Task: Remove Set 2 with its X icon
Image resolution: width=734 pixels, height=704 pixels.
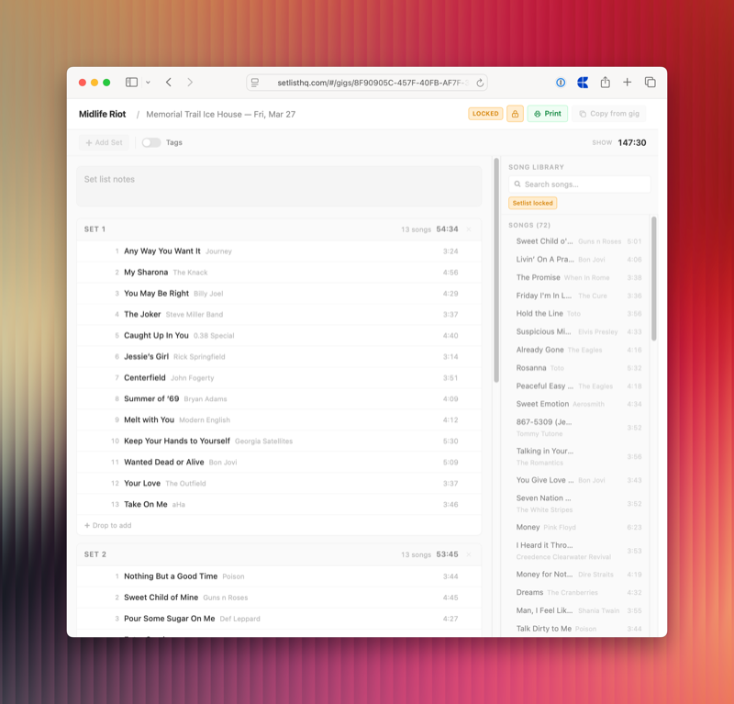Action: coord(469,554)
